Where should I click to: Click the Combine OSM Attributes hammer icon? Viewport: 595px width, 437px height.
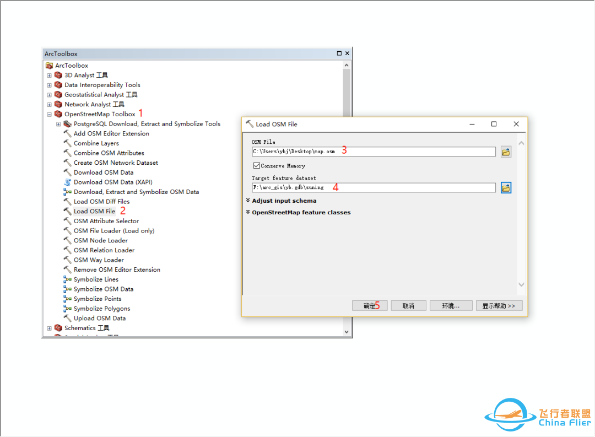pyautogui.click(x=68, y=153)
